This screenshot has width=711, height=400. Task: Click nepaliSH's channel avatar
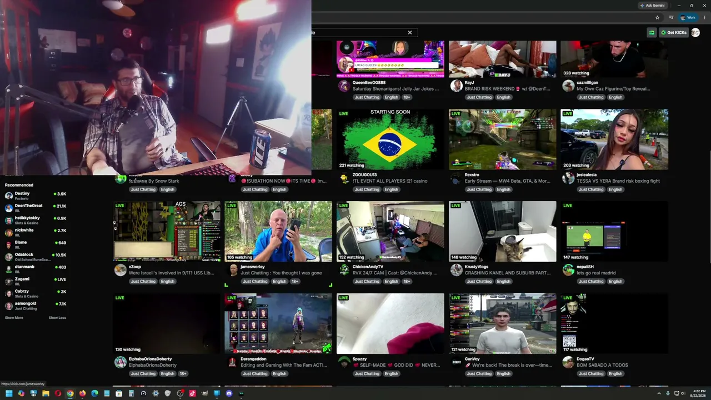(568, 270)
